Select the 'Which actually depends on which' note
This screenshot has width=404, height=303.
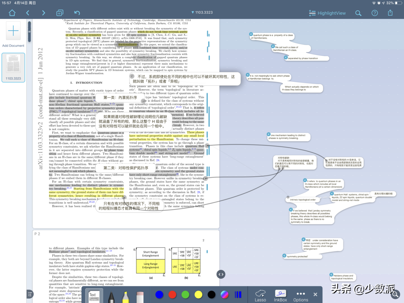click(x=302, y=88)
